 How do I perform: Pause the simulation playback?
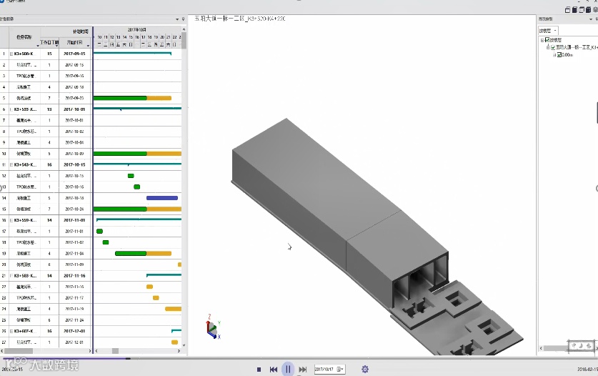tap(288, 369)
